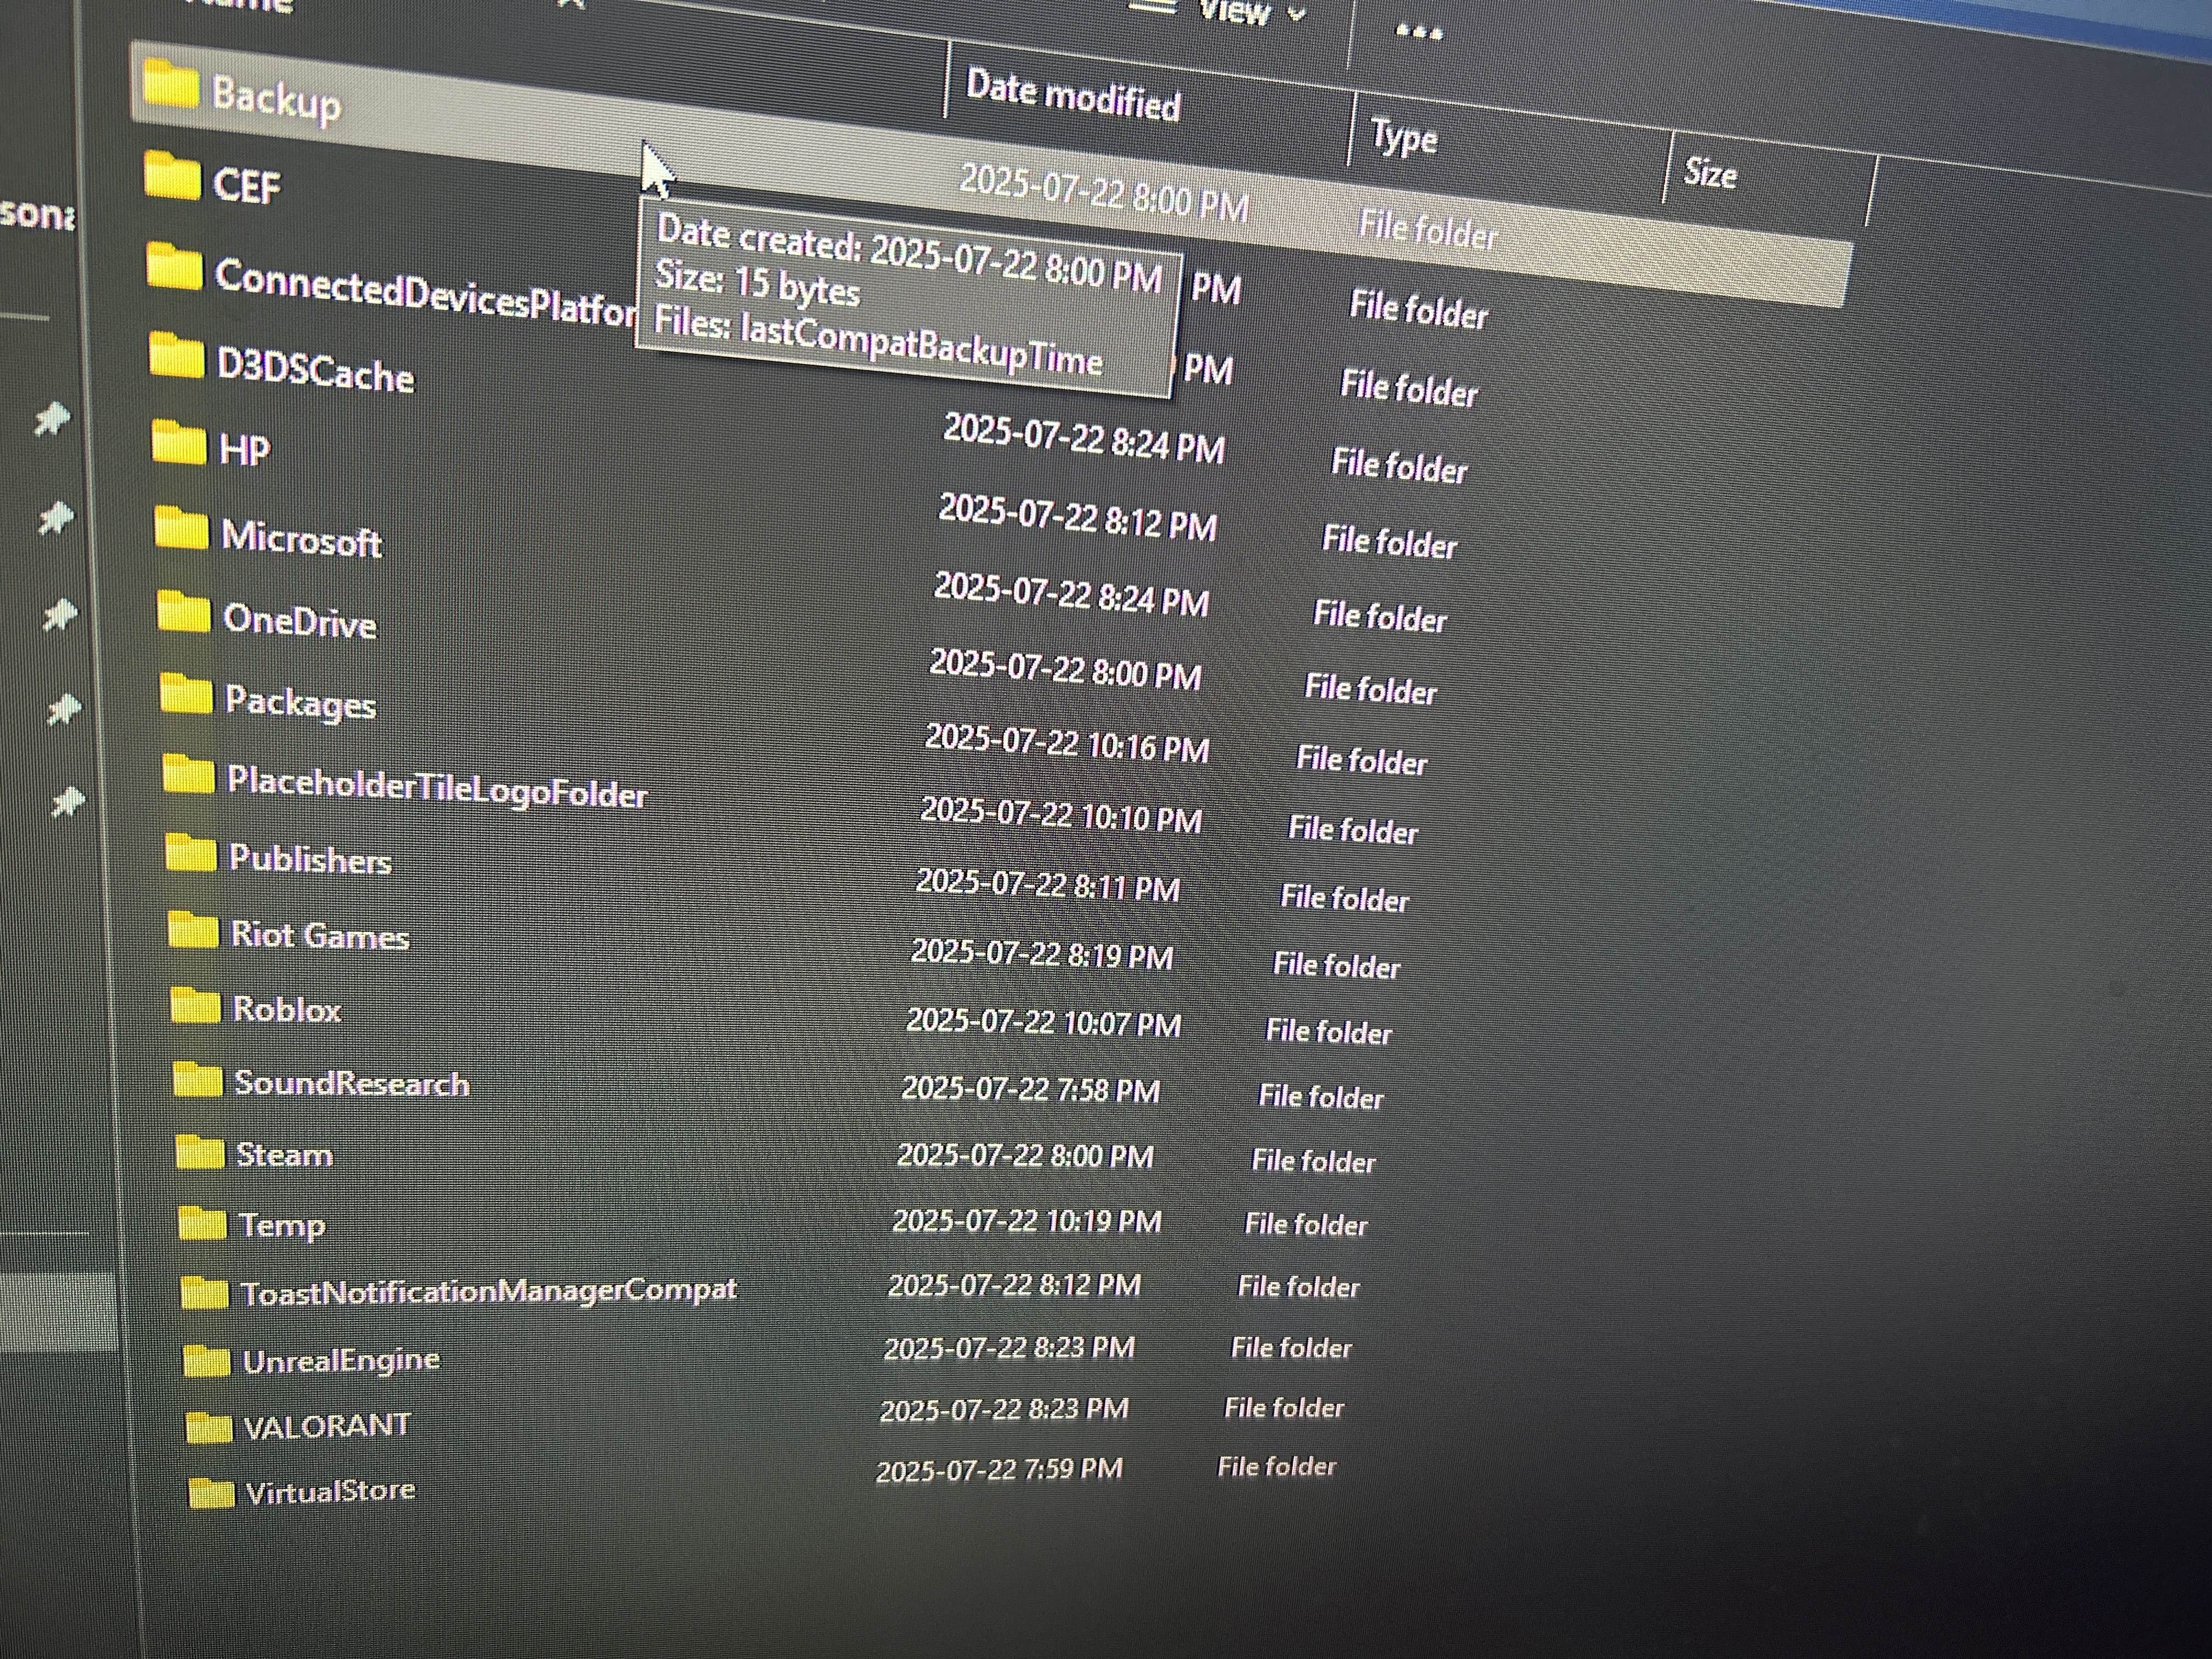Select the Steam folder icon
The height and width of the screenshot is (1659, 2212).
coord(200,1151)
